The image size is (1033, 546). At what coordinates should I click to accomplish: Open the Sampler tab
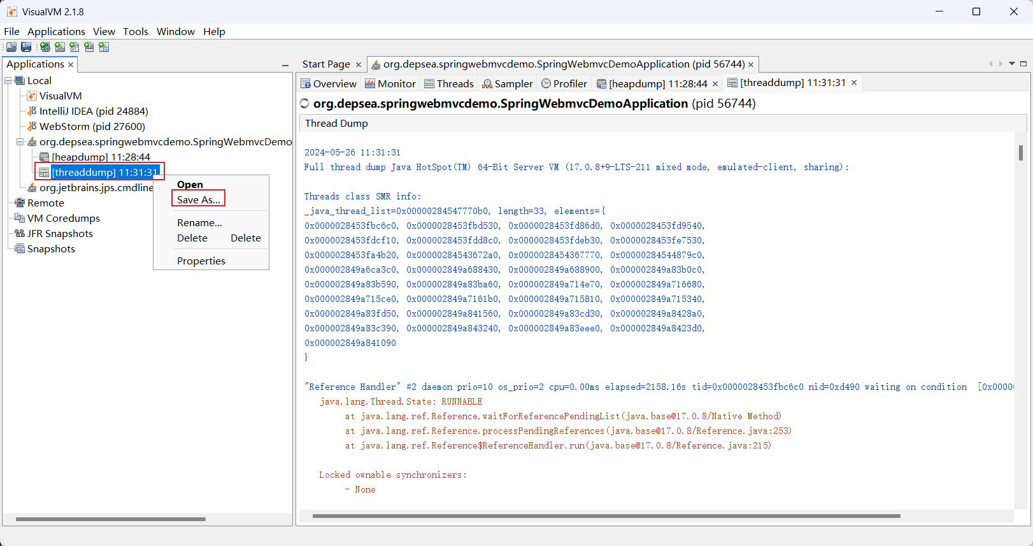[508, 83]
